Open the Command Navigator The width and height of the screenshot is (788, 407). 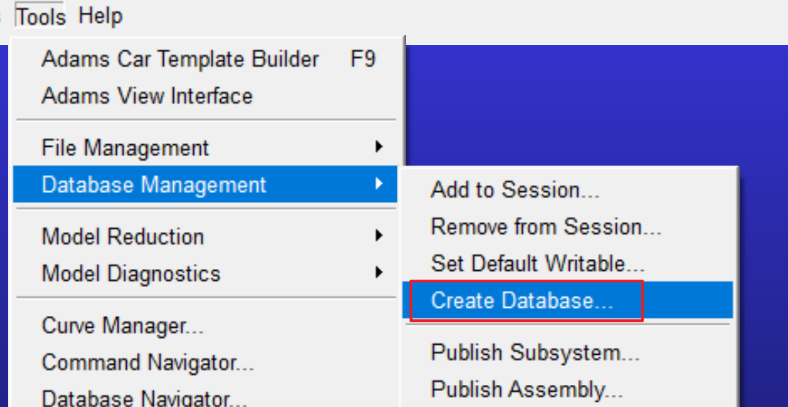pyautogui.click(x=208, y=362)
